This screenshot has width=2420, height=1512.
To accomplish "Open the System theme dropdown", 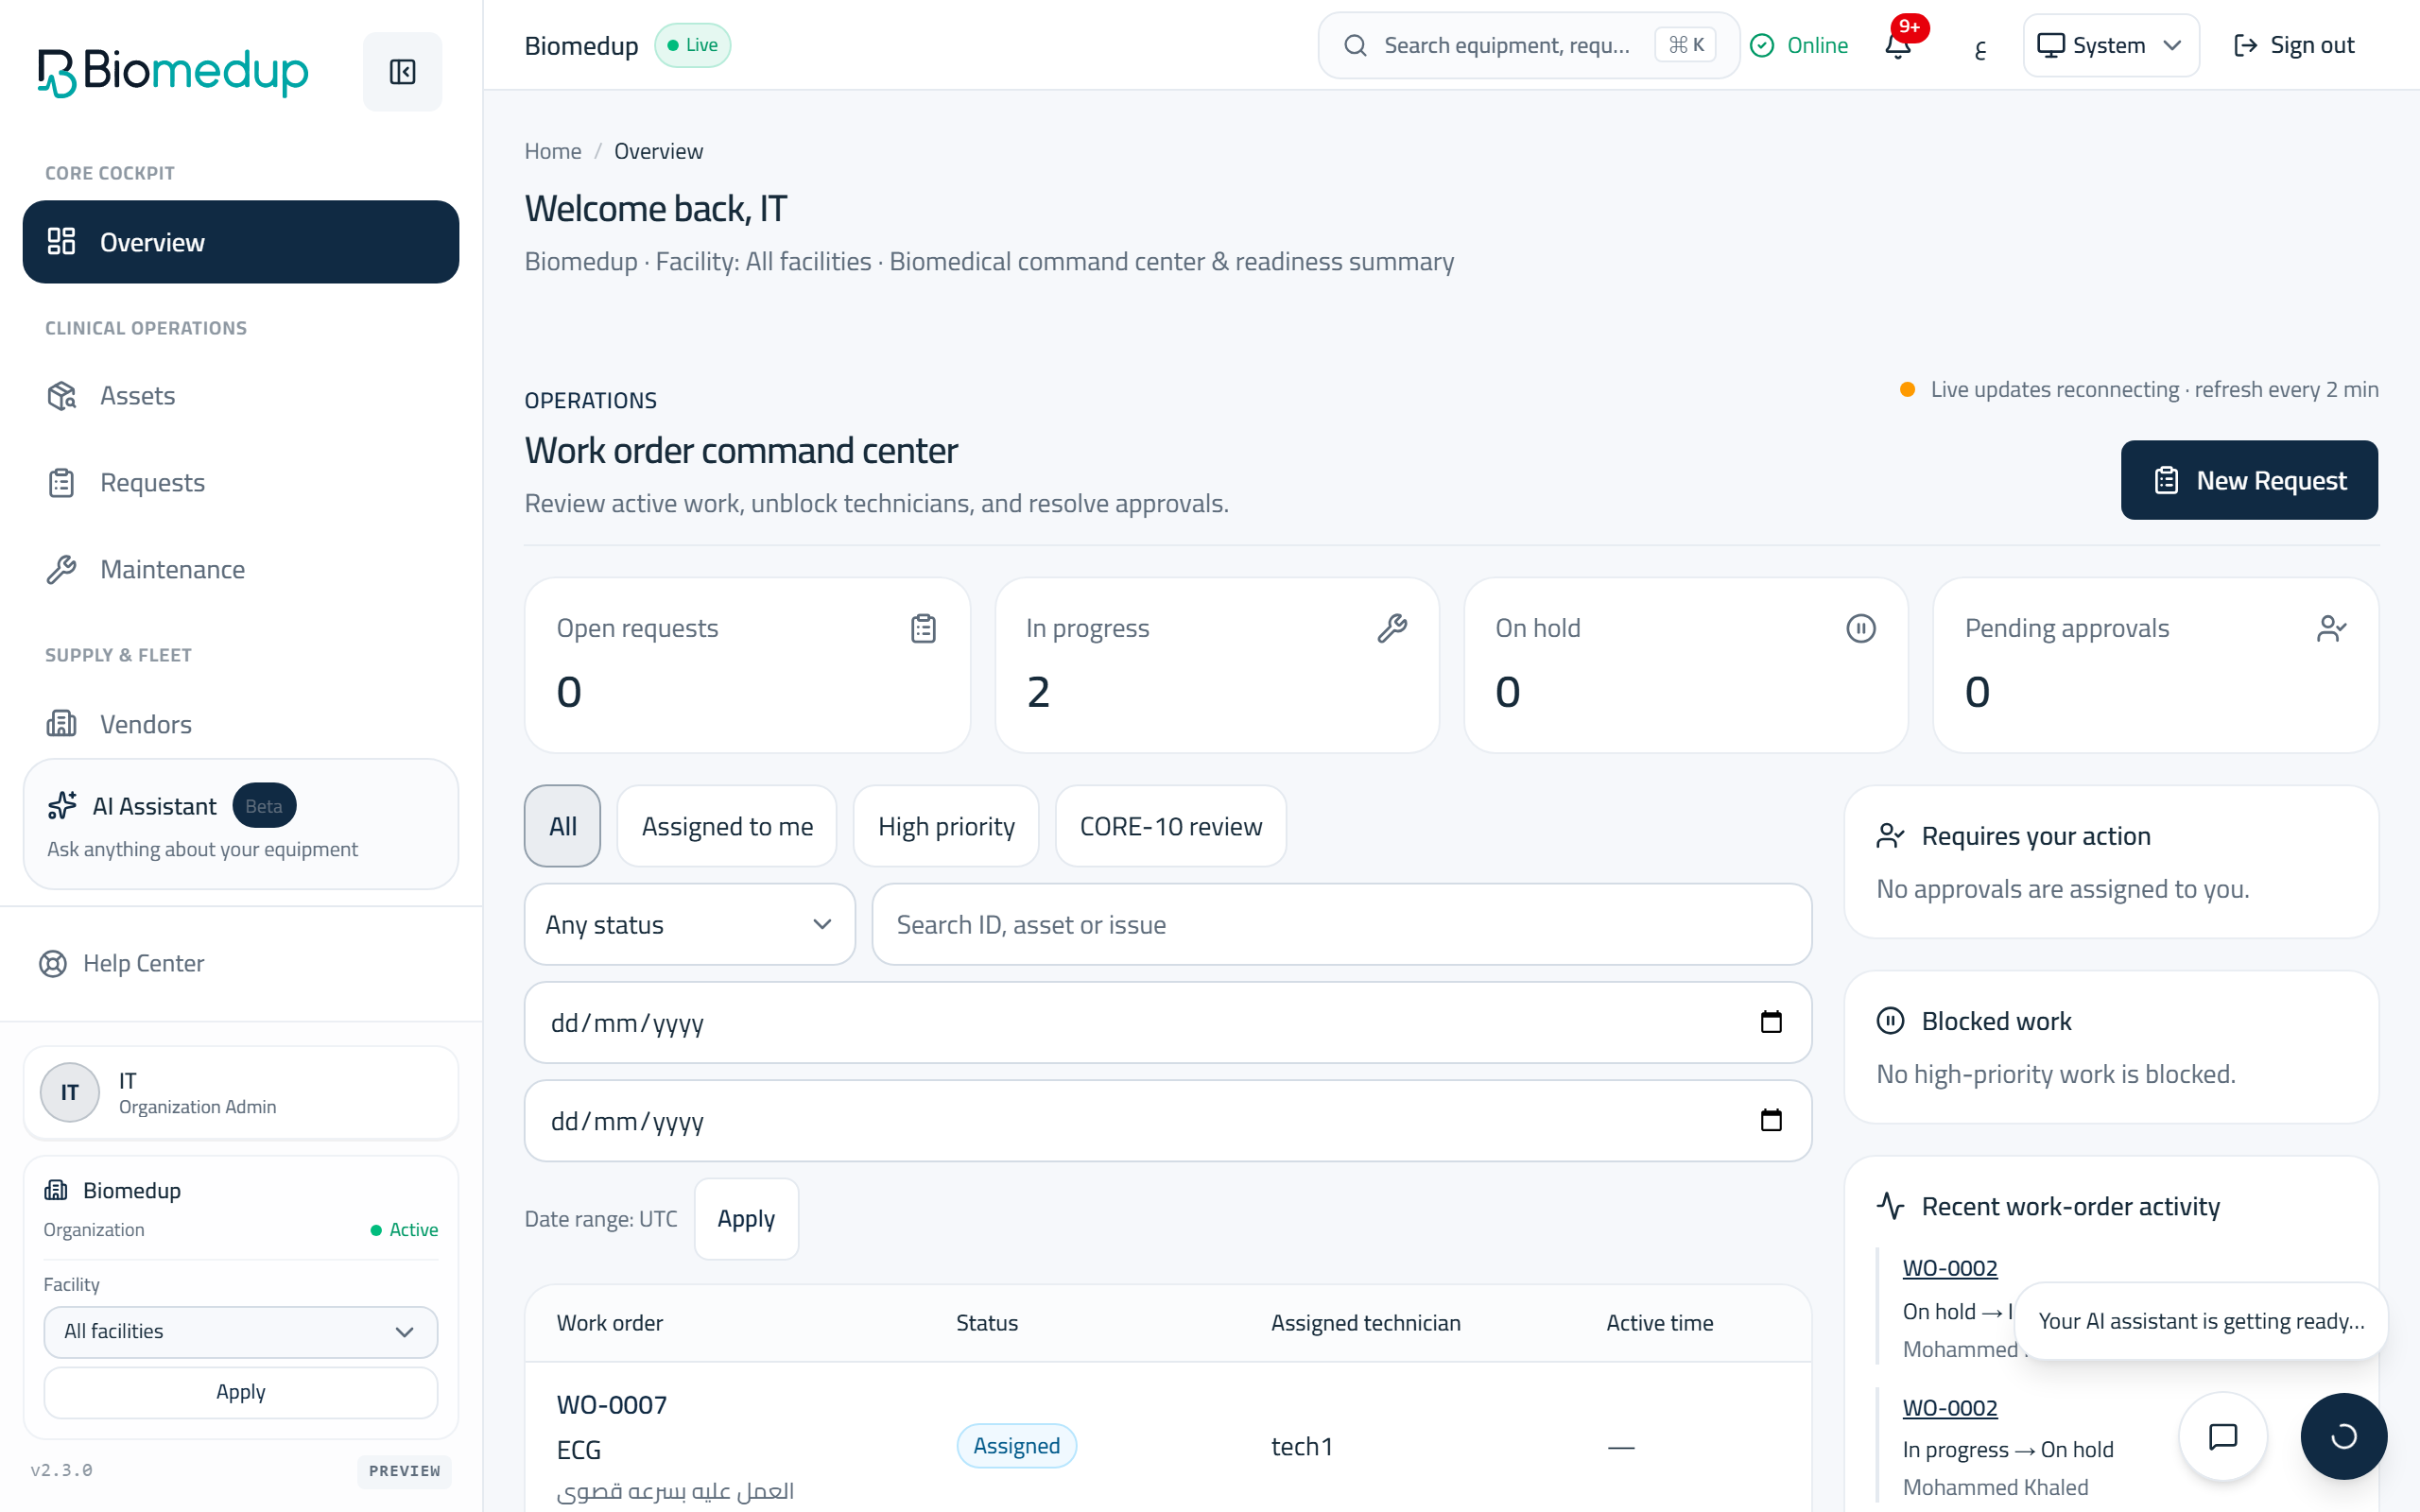I will coord(2110,45).
